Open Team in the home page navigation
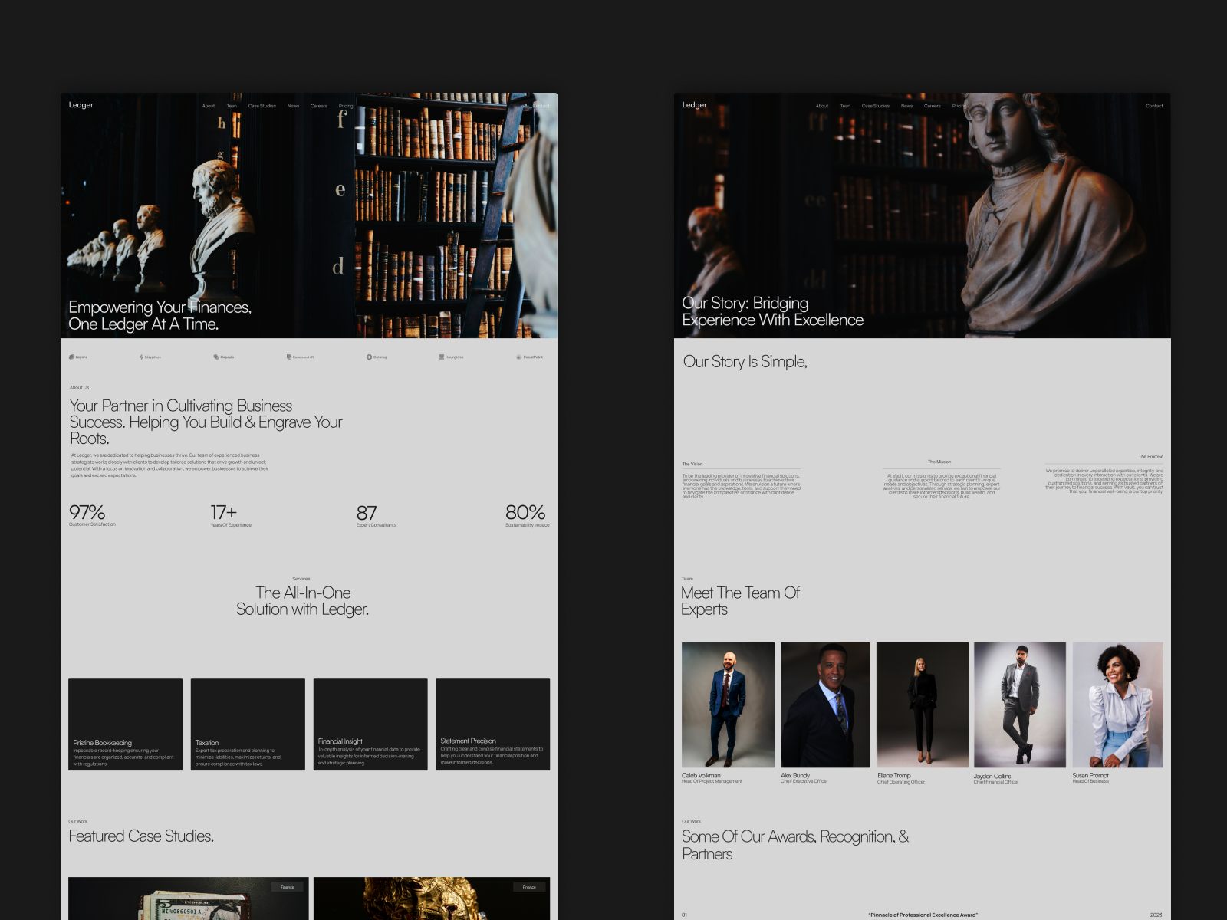1227x920 pixels. point(232,106)
